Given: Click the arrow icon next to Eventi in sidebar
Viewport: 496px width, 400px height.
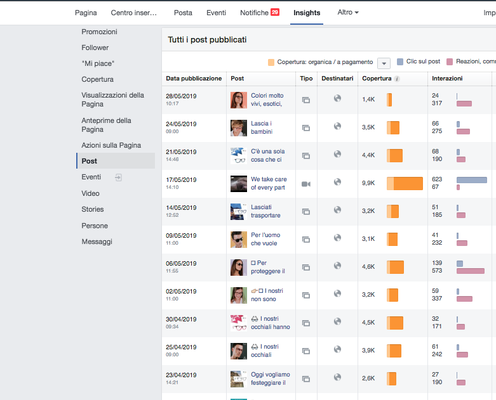Looking at the screenshot, I should (118, 177).
